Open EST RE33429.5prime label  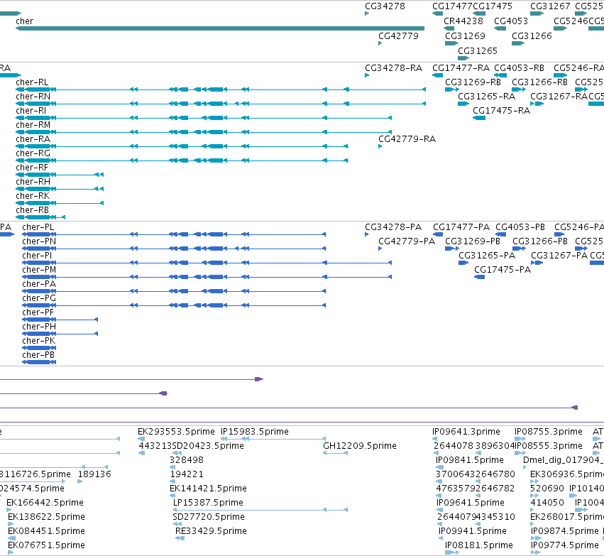[x=211, y=531]
